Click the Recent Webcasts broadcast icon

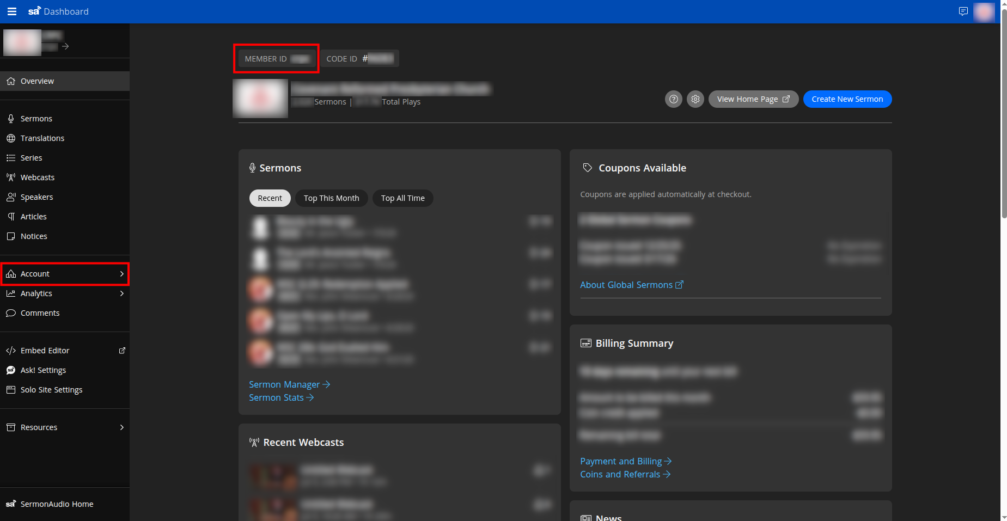click(254, 442)
